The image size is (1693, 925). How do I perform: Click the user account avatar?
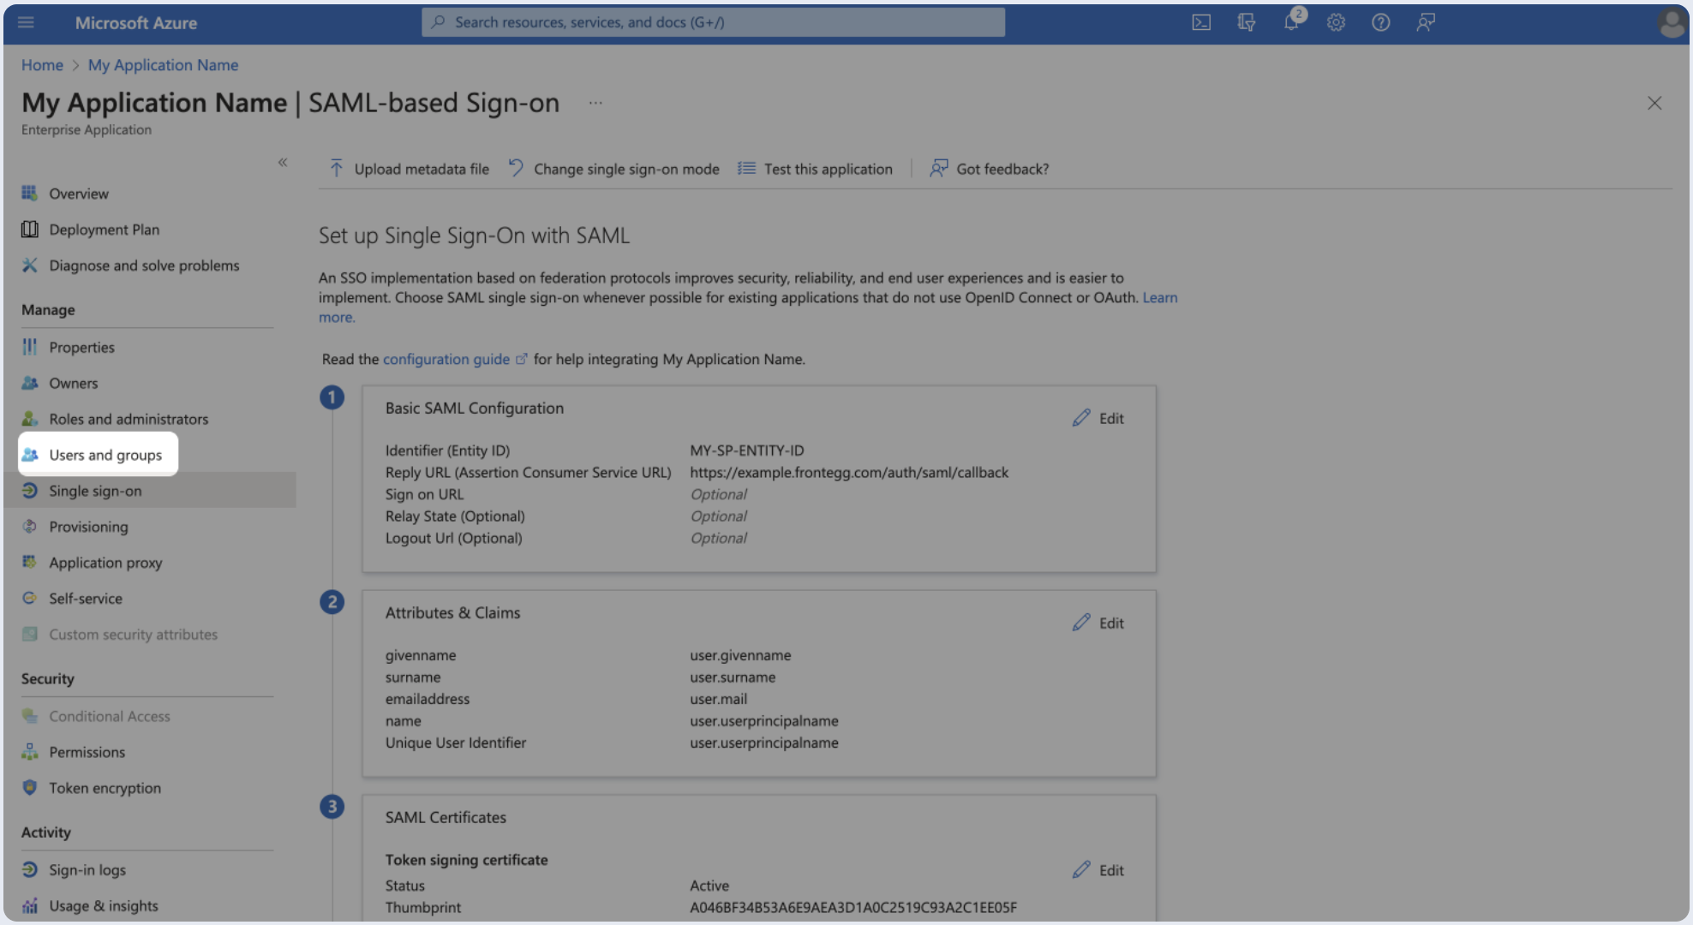[x=1671, y=22]
